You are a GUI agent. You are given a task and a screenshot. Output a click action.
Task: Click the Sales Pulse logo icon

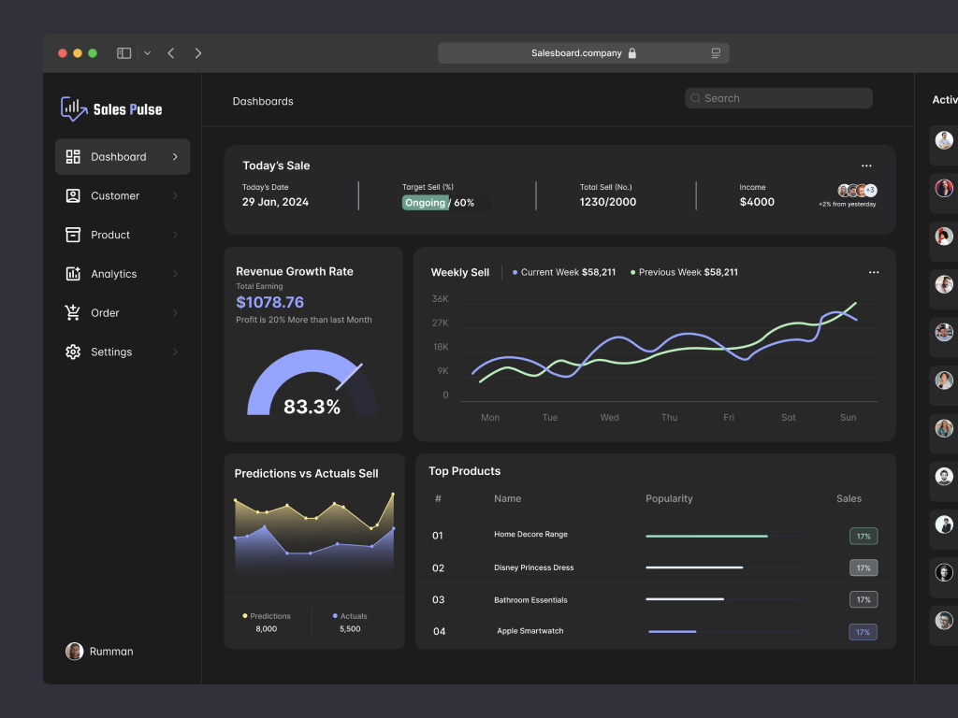[72, 108]
